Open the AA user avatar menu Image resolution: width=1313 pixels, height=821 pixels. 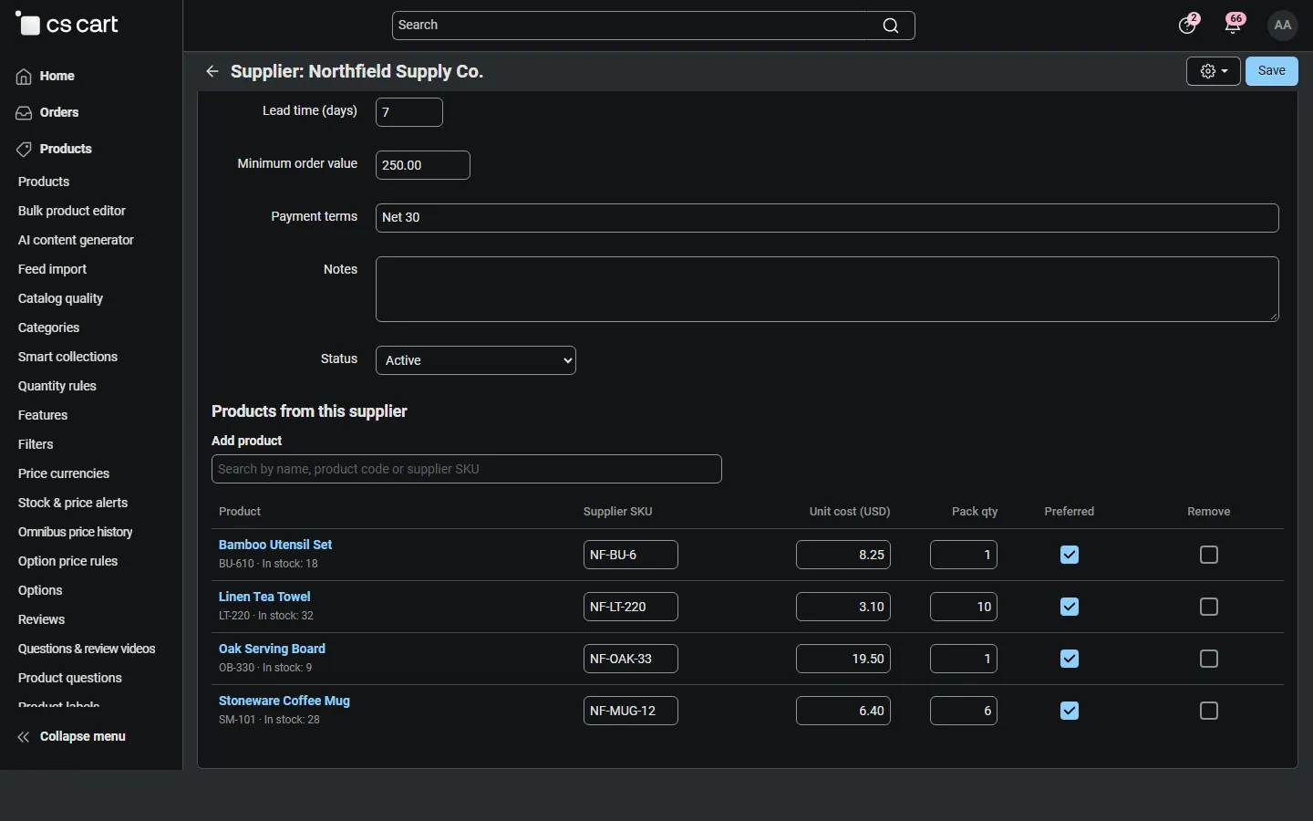point(1283,26)
